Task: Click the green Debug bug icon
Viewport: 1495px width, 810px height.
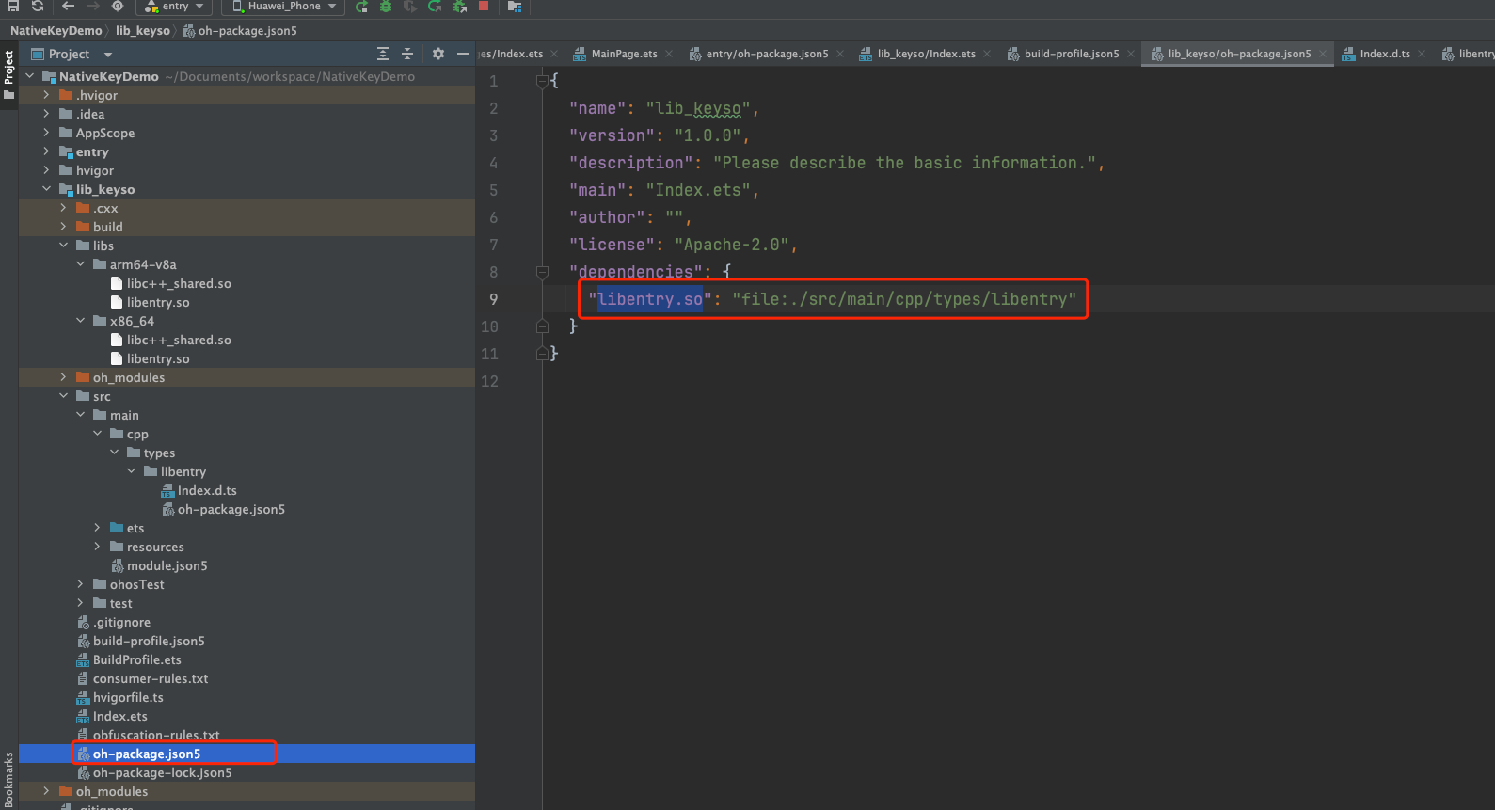Action: click(386, 6)
